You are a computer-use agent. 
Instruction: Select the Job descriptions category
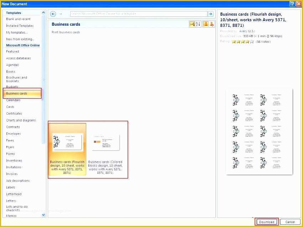pyautogui.click(x=18, y=181)
